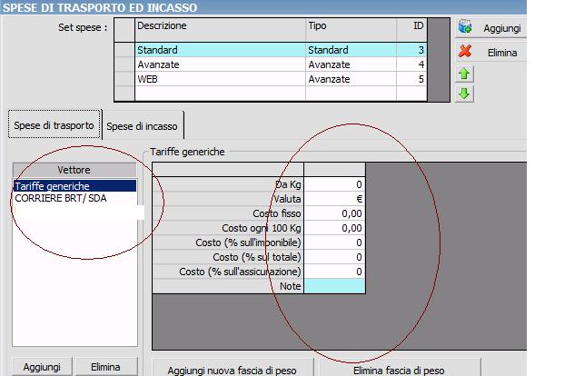The width and height of the screenshot is (584, 376).
Task: Edit the Da Kg value field
Action: pos(334,184)
